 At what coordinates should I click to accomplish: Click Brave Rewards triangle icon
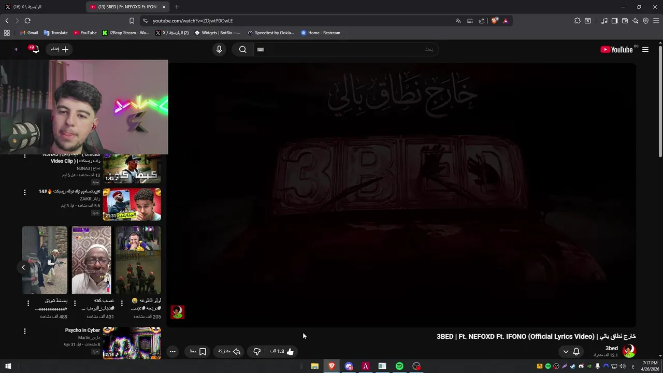[506, 21]
